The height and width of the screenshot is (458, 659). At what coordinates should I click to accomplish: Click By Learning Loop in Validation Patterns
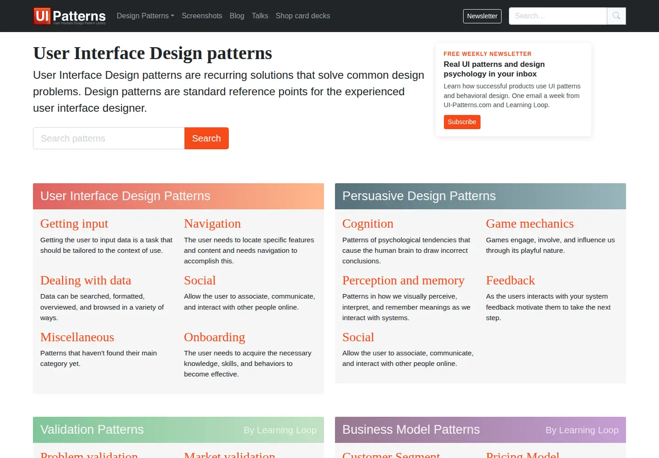point(280,430)
